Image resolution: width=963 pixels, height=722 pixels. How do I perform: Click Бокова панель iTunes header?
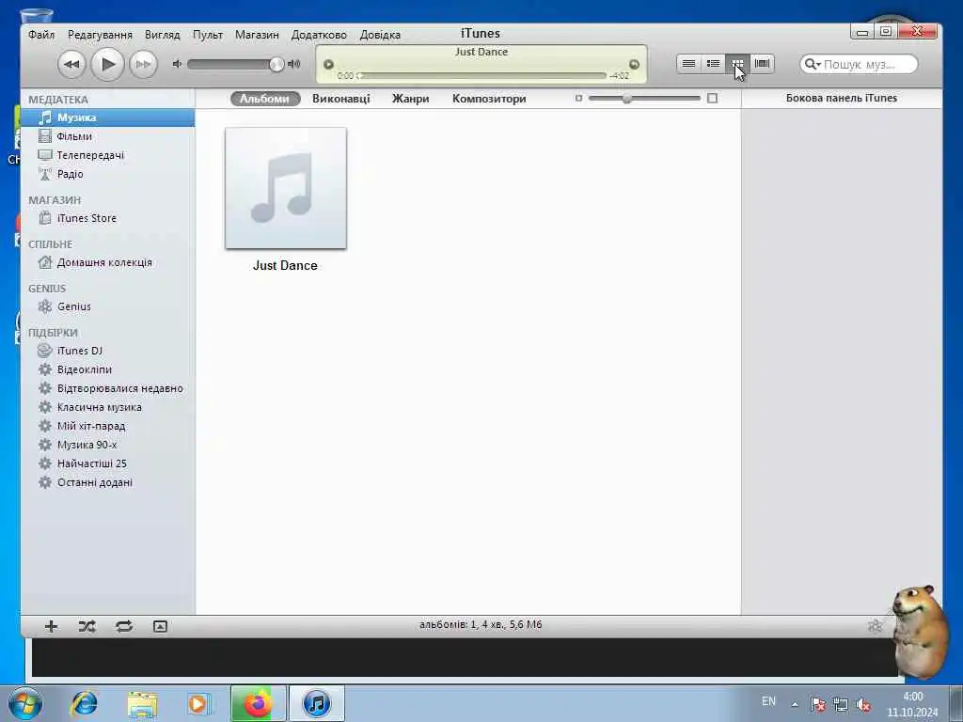tap(842, 98)
